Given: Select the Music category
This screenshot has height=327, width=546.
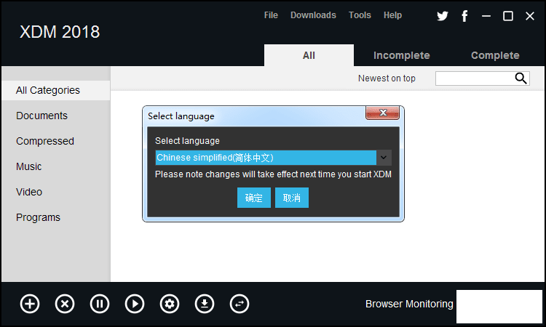Looking at the screenshot, I should [28, 166].
